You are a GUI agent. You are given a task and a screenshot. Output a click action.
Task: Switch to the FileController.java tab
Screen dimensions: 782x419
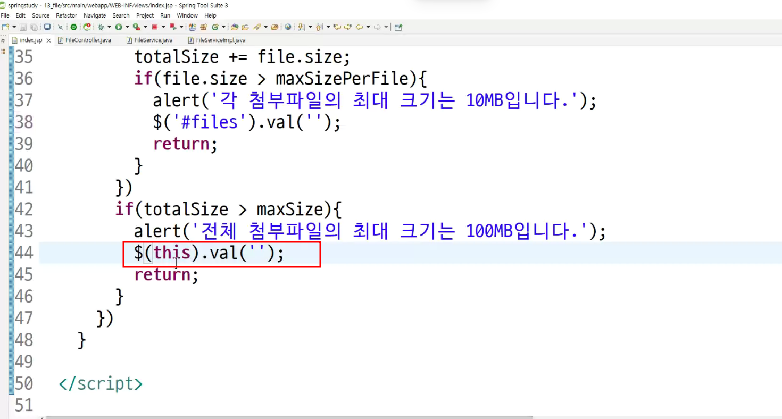click(x=84, y=40)
